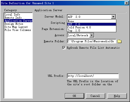This screenshot has width=130, height=102.
Task: Click the 'Page Extension:' label
Action: coord(53,29)
